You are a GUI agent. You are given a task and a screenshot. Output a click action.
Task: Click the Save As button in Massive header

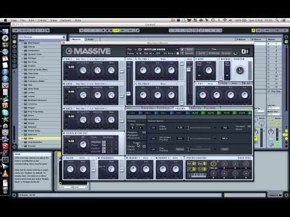click(189, 53)
